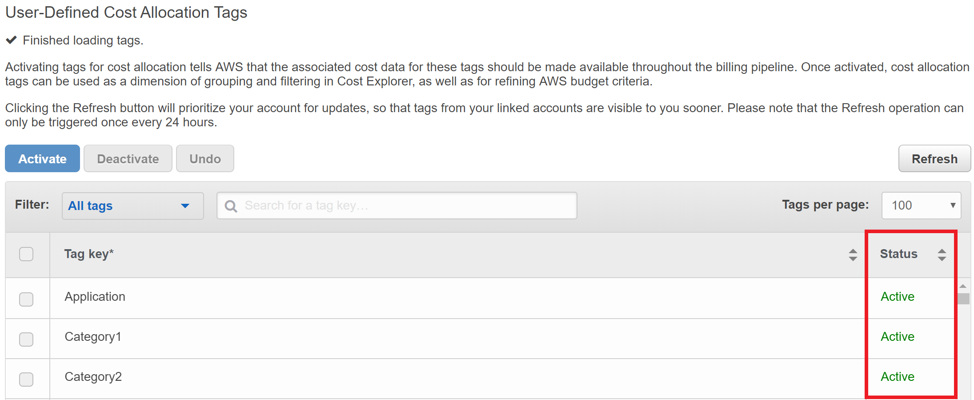Tick the Category2 tag checkbox
Viewport: 974px width, 400px height.
pyautogui.click(x=26, y=379)
